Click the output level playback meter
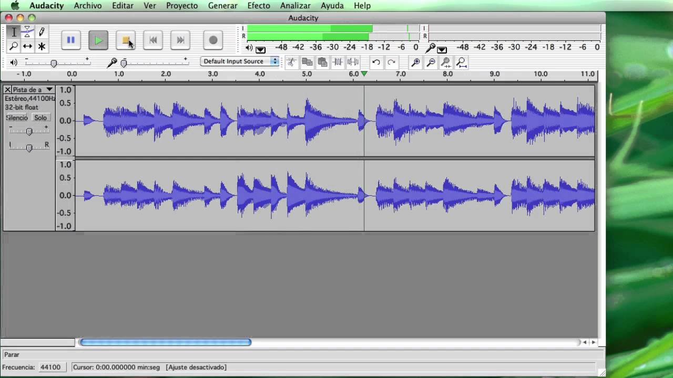The height and width of the screenshot is (378, 673). click(x=333, y=33)
